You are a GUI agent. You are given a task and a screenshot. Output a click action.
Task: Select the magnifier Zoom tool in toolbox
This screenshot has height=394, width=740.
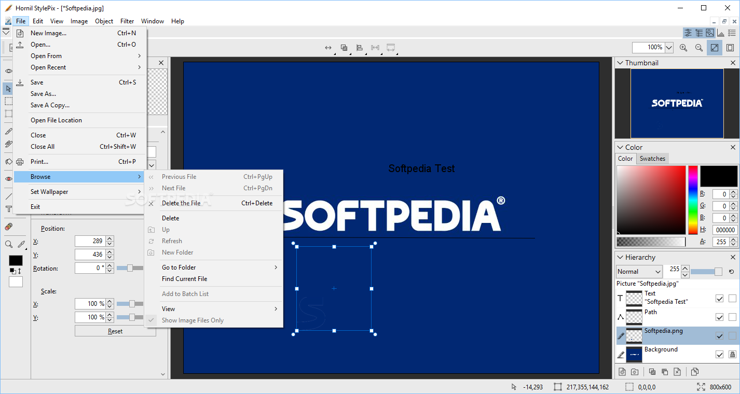pyautogui.click(x=8, y=244)
